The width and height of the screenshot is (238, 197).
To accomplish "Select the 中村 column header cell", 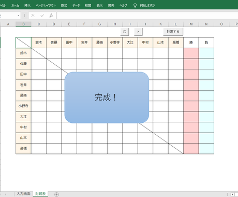I will [145, 43].
